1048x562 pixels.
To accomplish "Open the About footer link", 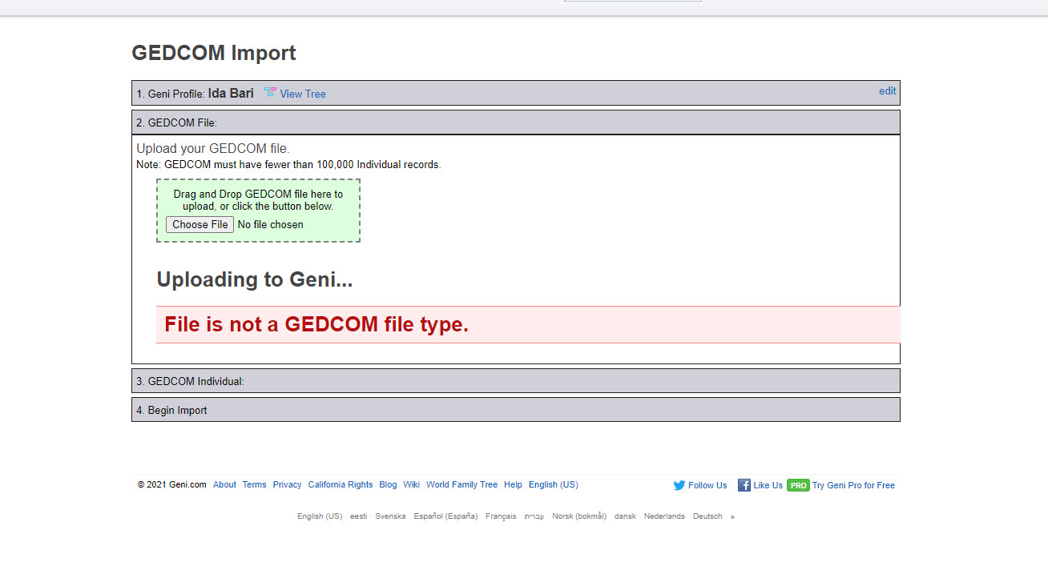I will (x=224, y=484).
